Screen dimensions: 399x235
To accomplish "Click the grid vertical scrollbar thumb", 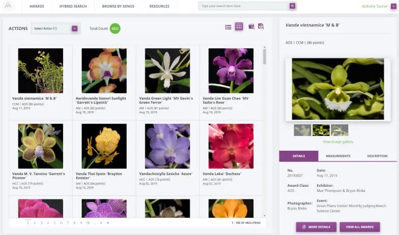I will point(265,56).
